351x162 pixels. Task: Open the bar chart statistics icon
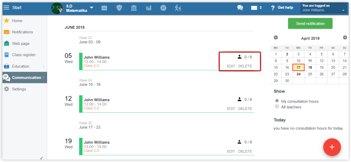(148, 8)
